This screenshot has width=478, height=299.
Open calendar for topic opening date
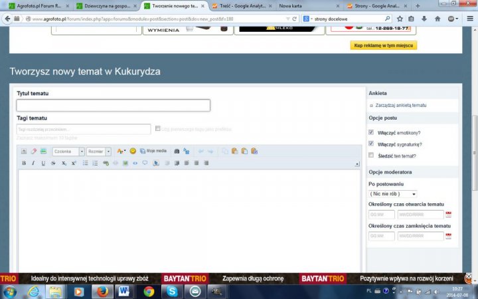coord(449,215)
